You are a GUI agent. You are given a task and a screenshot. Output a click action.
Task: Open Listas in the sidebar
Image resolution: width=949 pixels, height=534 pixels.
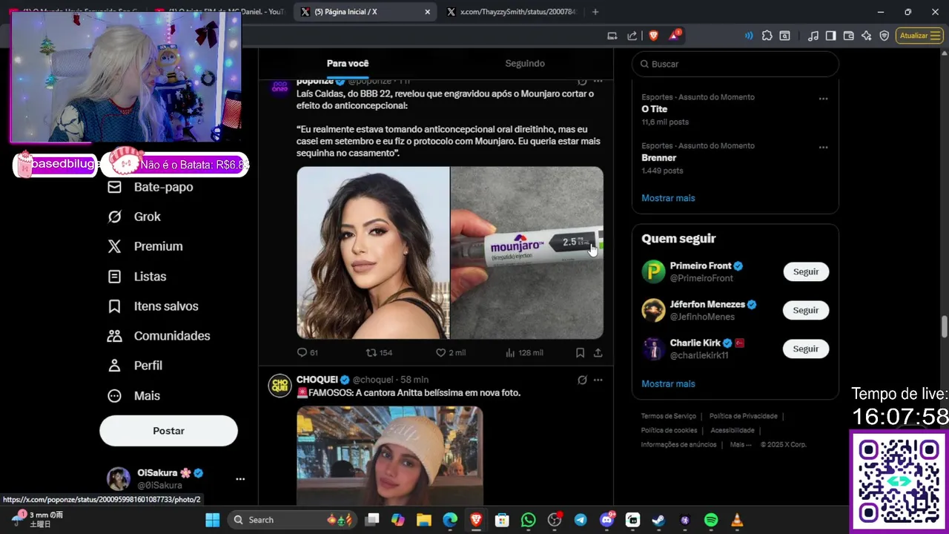coord(137,277)
